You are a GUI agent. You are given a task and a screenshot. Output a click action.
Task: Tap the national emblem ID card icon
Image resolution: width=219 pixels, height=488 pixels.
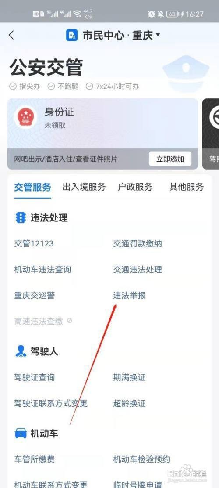pos(26,117)
